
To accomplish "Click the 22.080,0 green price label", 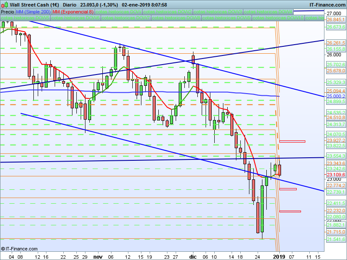I will [336, 217].
